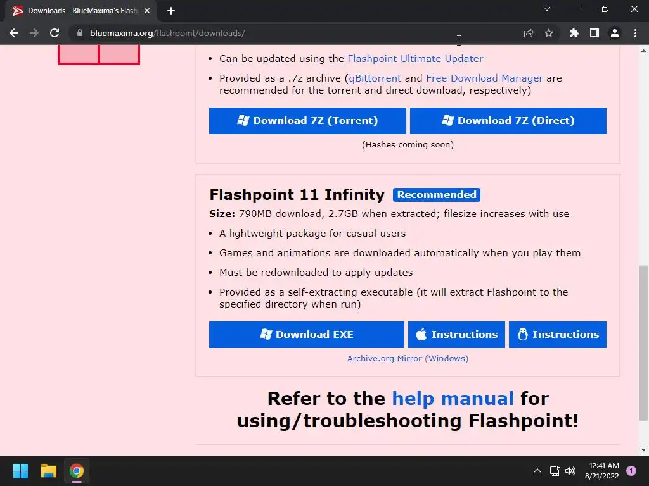Screen dimensions: 649x486
Task: Close the Downloads - BlueMaxima tab
Action: click(x=147, y=11)
